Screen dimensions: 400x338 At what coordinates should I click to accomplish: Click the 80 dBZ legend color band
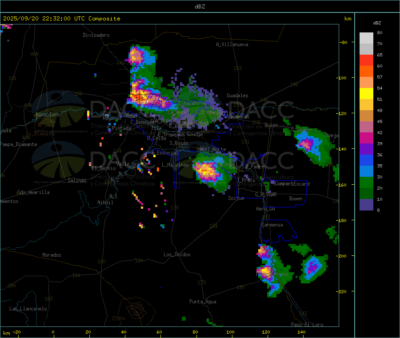pyautogui.click(x=366, y=38)
